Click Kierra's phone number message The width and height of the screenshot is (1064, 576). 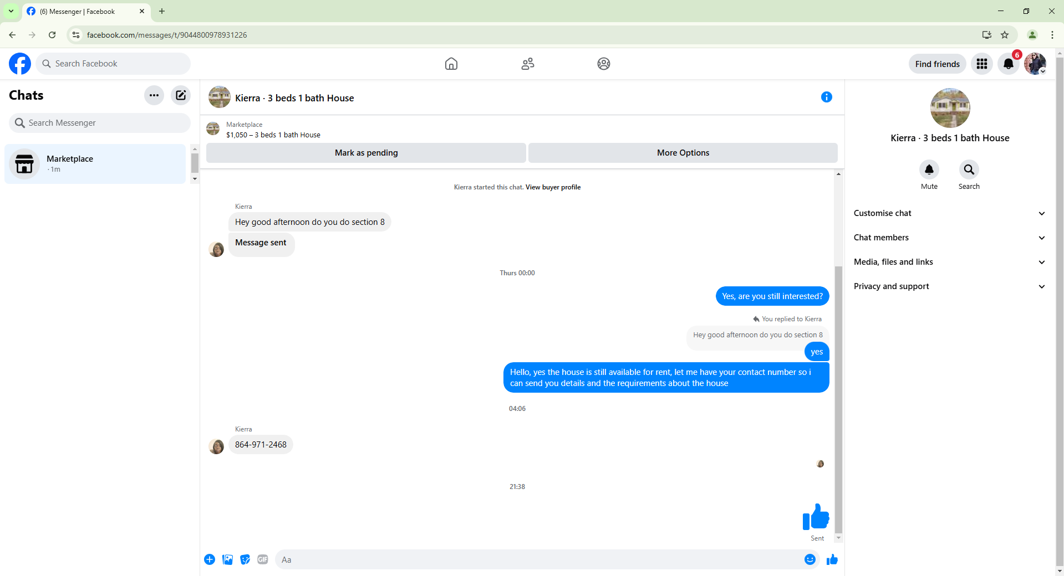tap(261, 445)
